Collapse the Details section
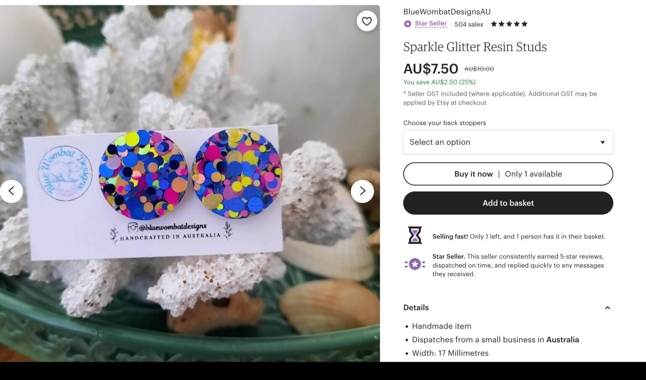 [x=607, y=307]
